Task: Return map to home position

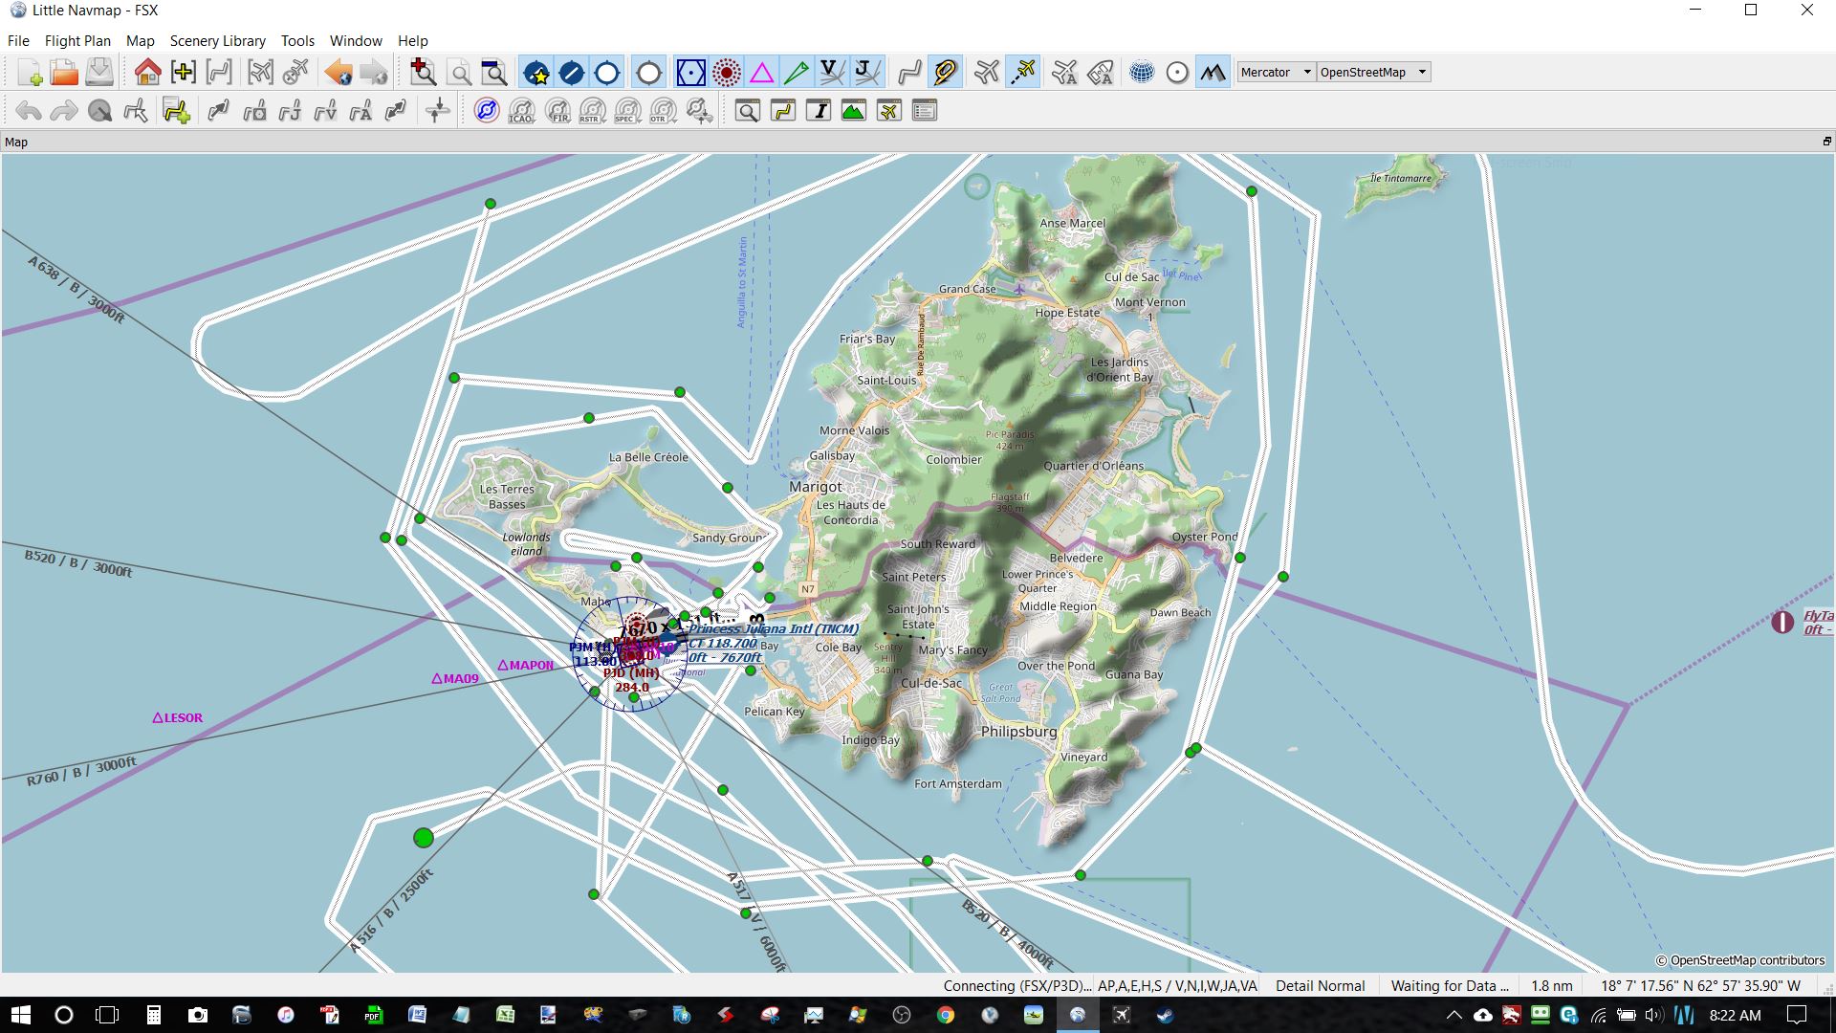Action: (148, 72)
